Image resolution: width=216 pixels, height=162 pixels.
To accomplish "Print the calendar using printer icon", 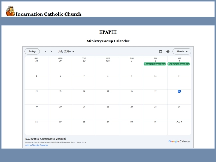I will pyautogui.click(x=168, y=52).
